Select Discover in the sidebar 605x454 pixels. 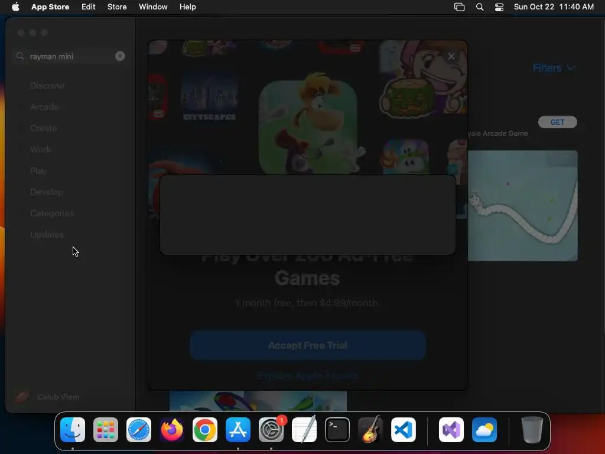click(x=47, y=86)
